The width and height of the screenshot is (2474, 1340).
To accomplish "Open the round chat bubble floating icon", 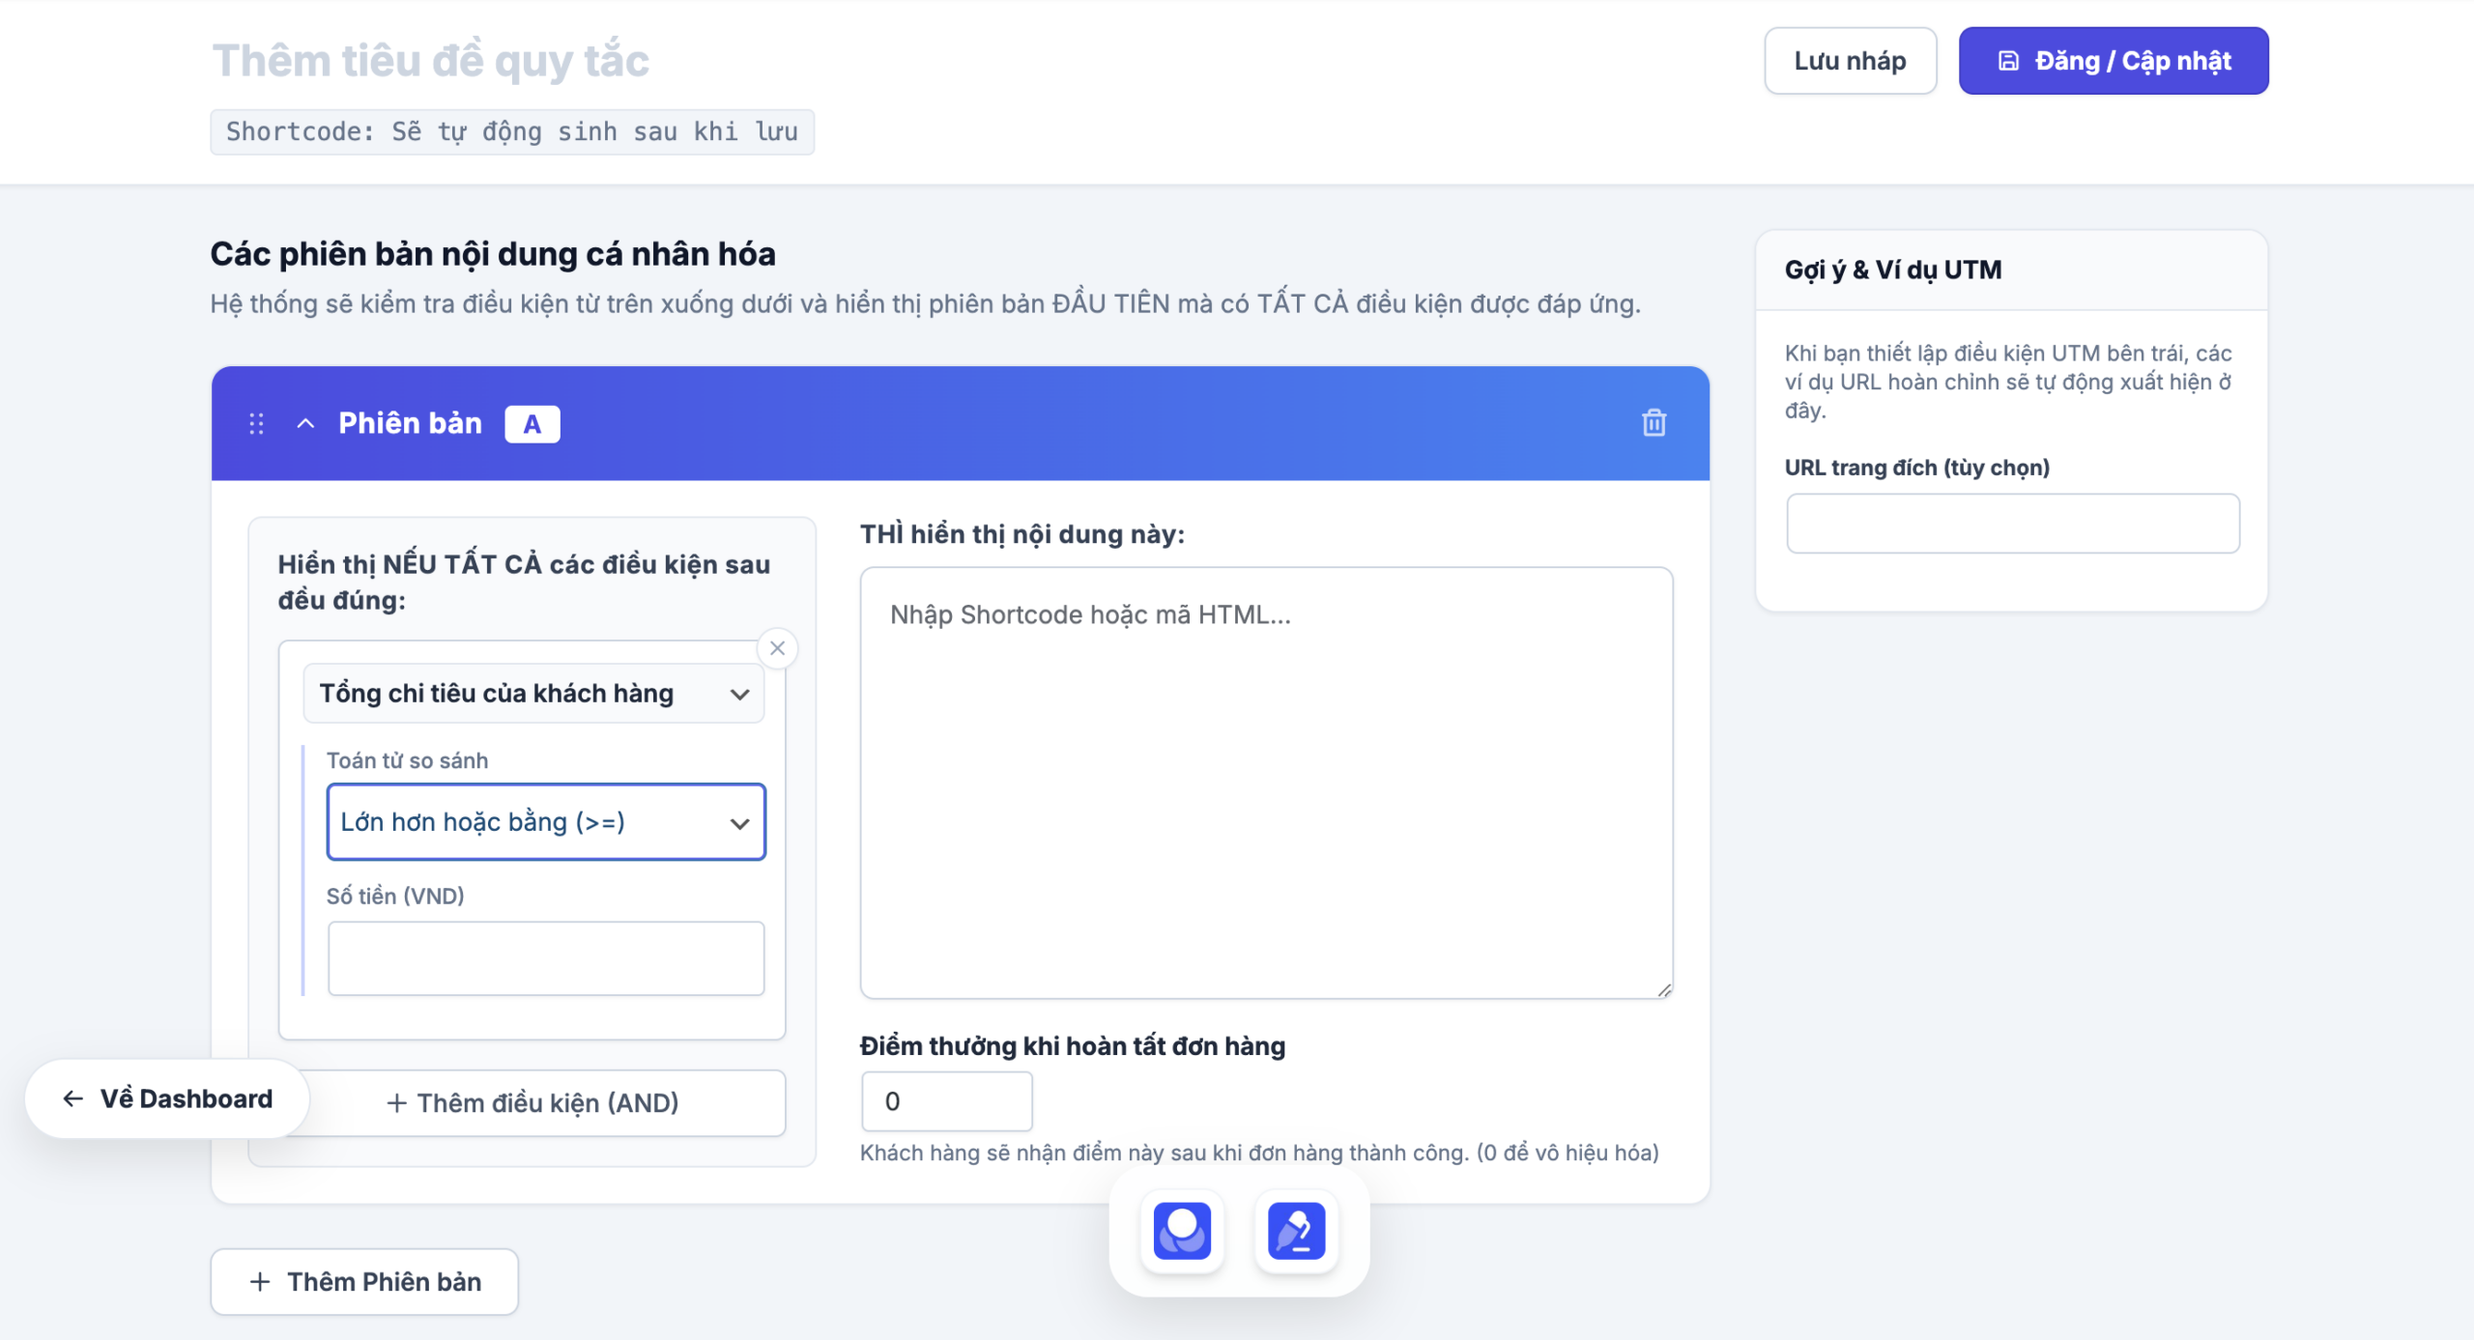I will tap(1182, 1230).
